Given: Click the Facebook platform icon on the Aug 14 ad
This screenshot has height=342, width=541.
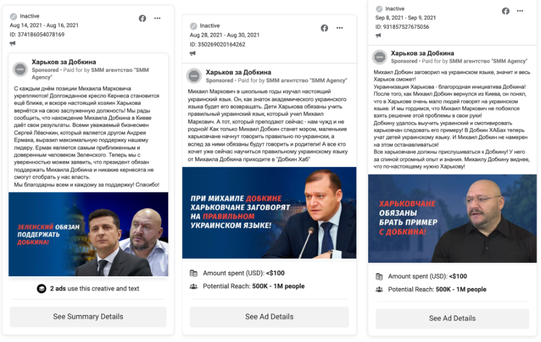Looking at the screenshot, I should click(x=142, y=18).
